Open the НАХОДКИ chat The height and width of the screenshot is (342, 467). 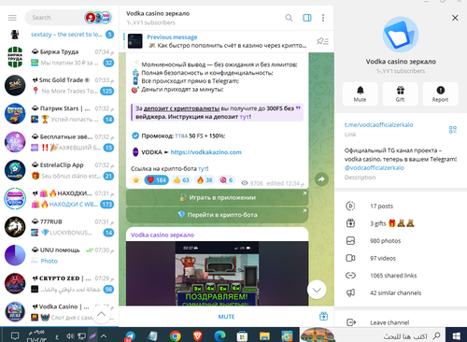[x=59, y=199]
